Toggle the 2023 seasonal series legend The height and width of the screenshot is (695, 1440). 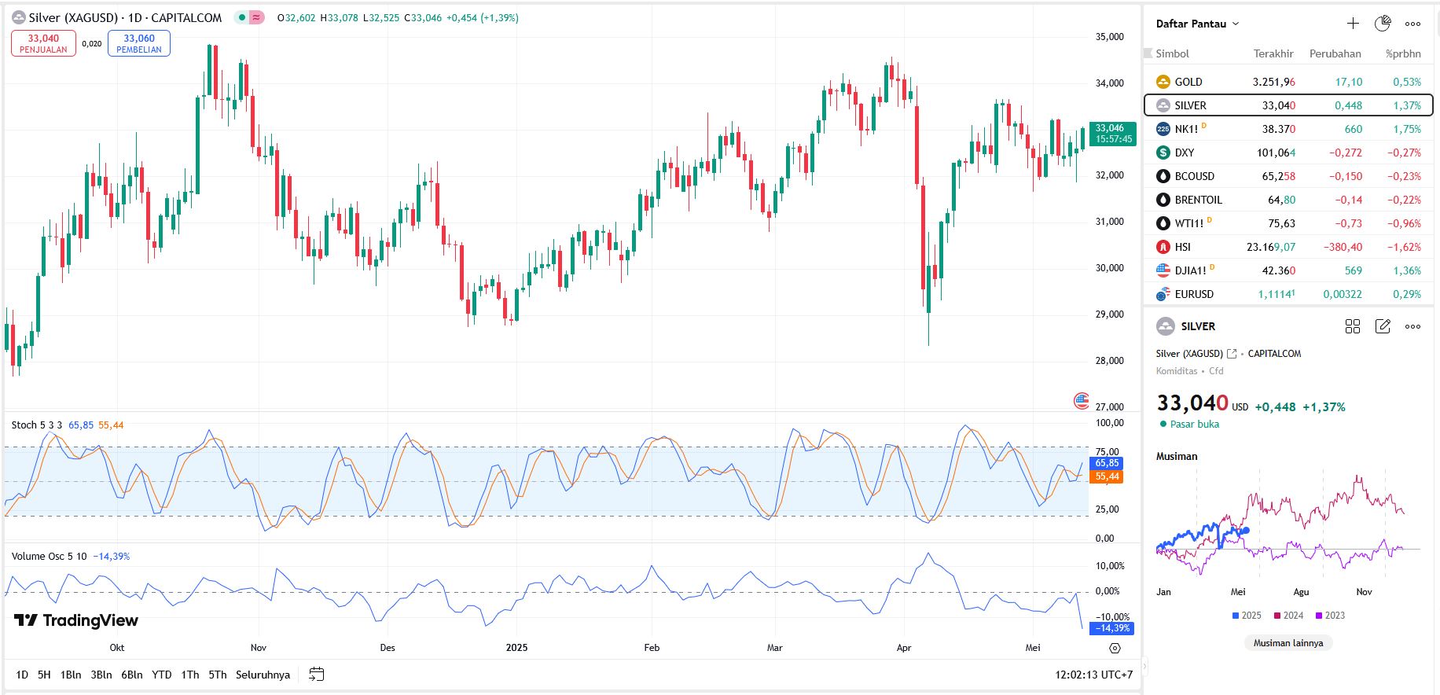(x=1330, y=616)
